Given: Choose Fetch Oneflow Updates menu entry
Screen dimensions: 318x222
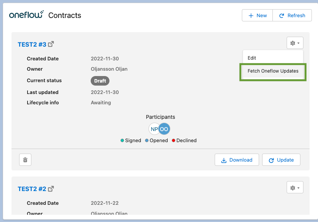Looking at the screenshot, I should [x=273, y=71].
